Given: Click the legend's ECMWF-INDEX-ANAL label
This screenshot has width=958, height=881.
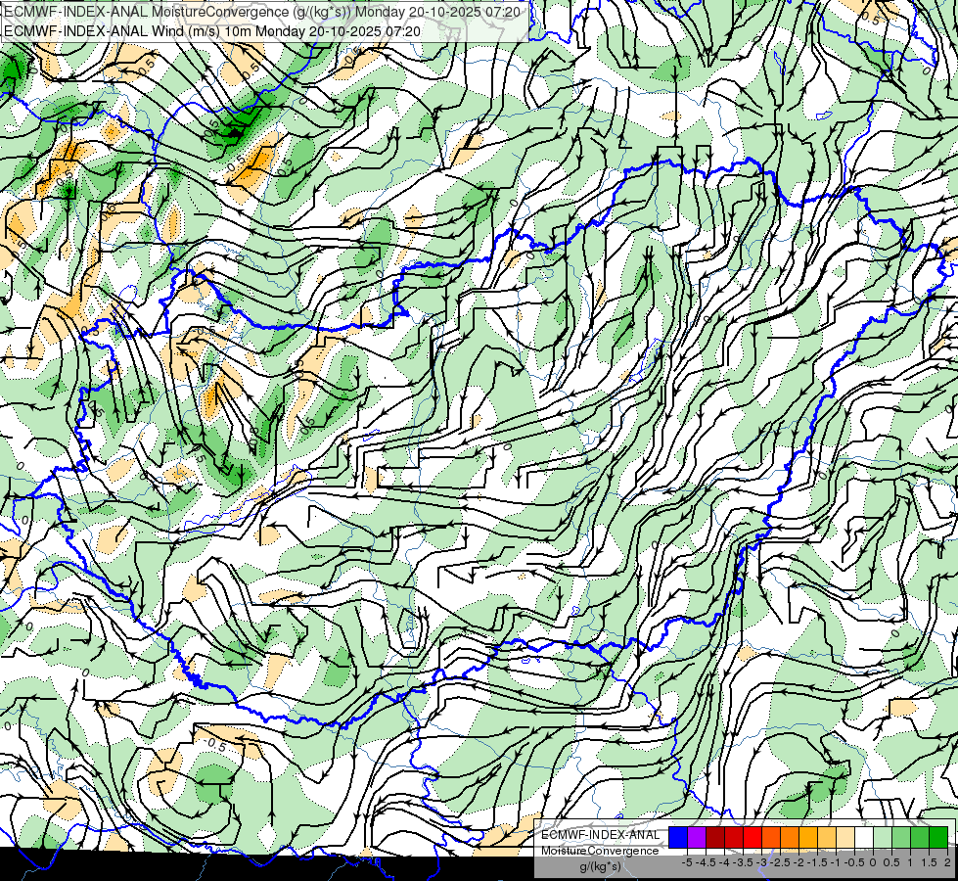Looking at the screenshot, I should pyautogui.click(x=600, y=835).
